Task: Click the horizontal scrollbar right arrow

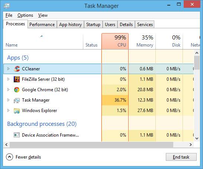Action: tap(191, 144)
